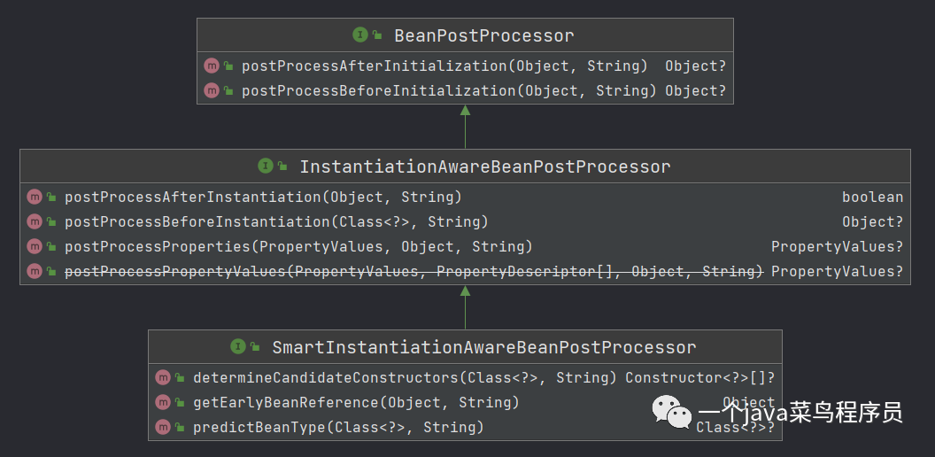Screen dimensions: 935x457
Task: Select the InstantiationAwareBeanPostProcessor class title
Action: 485,167
